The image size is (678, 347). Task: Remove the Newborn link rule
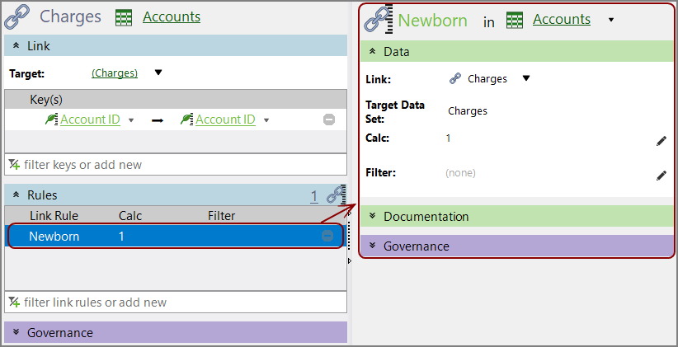point(327,236)
